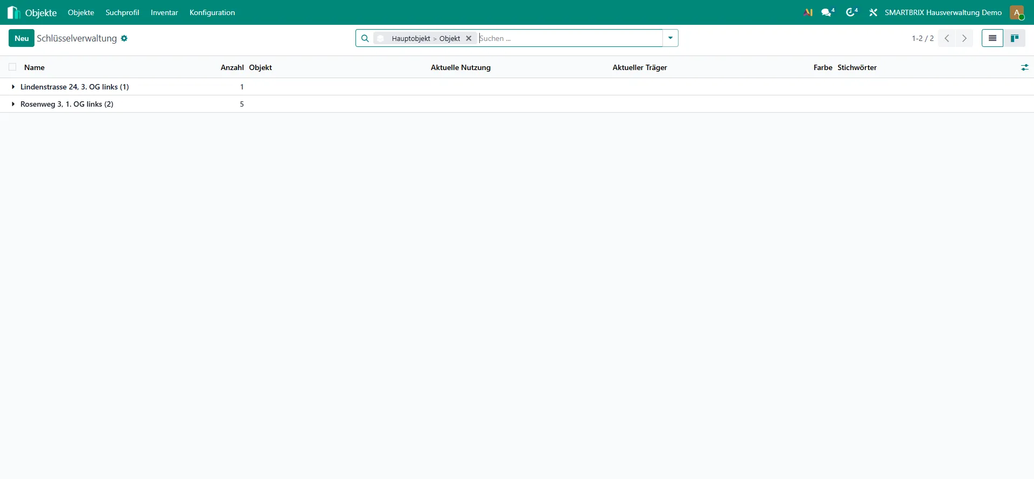Toggle the select-all checkbox in header
The width and height of the screenshot is (1034, 479).
click(12, 67)
